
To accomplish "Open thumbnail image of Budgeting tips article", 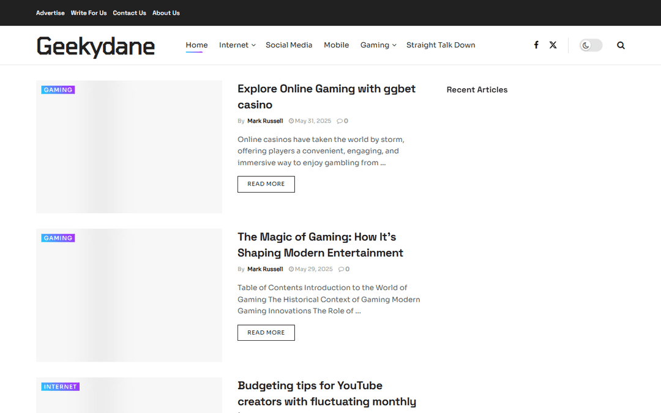I will click(x=129, y=395).
